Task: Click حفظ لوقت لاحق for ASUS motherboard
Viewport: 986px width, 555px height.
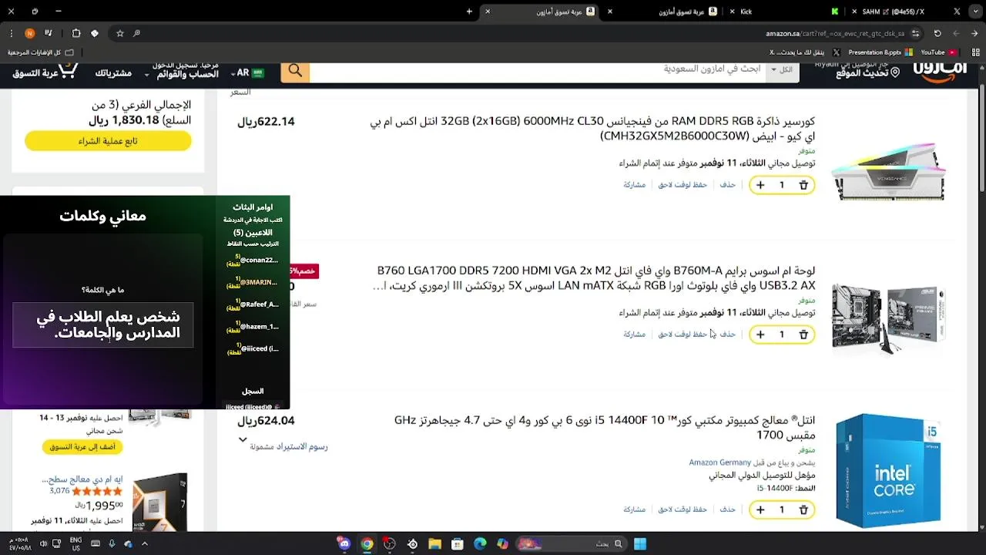Action: click(x=682, y=335)
